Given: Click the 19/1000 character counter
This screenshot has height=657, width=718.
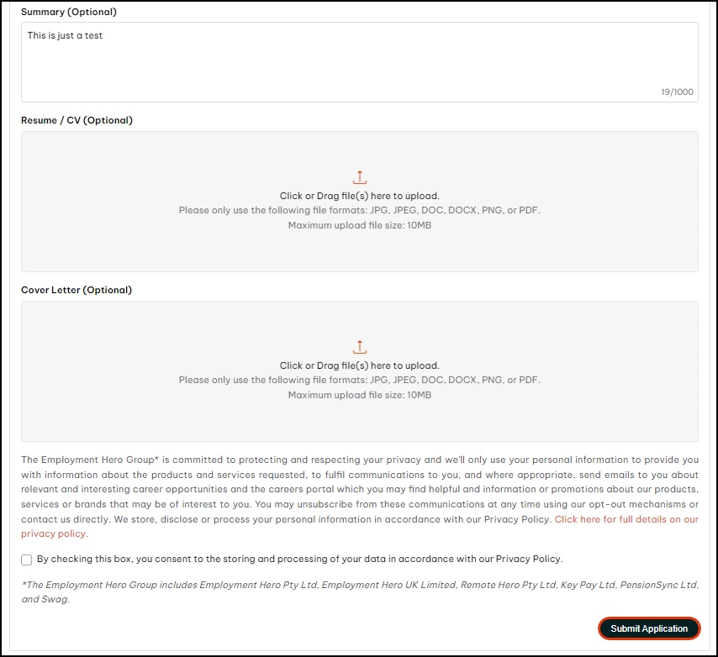Looking at the screenshot, I should (x=677, y=92).
